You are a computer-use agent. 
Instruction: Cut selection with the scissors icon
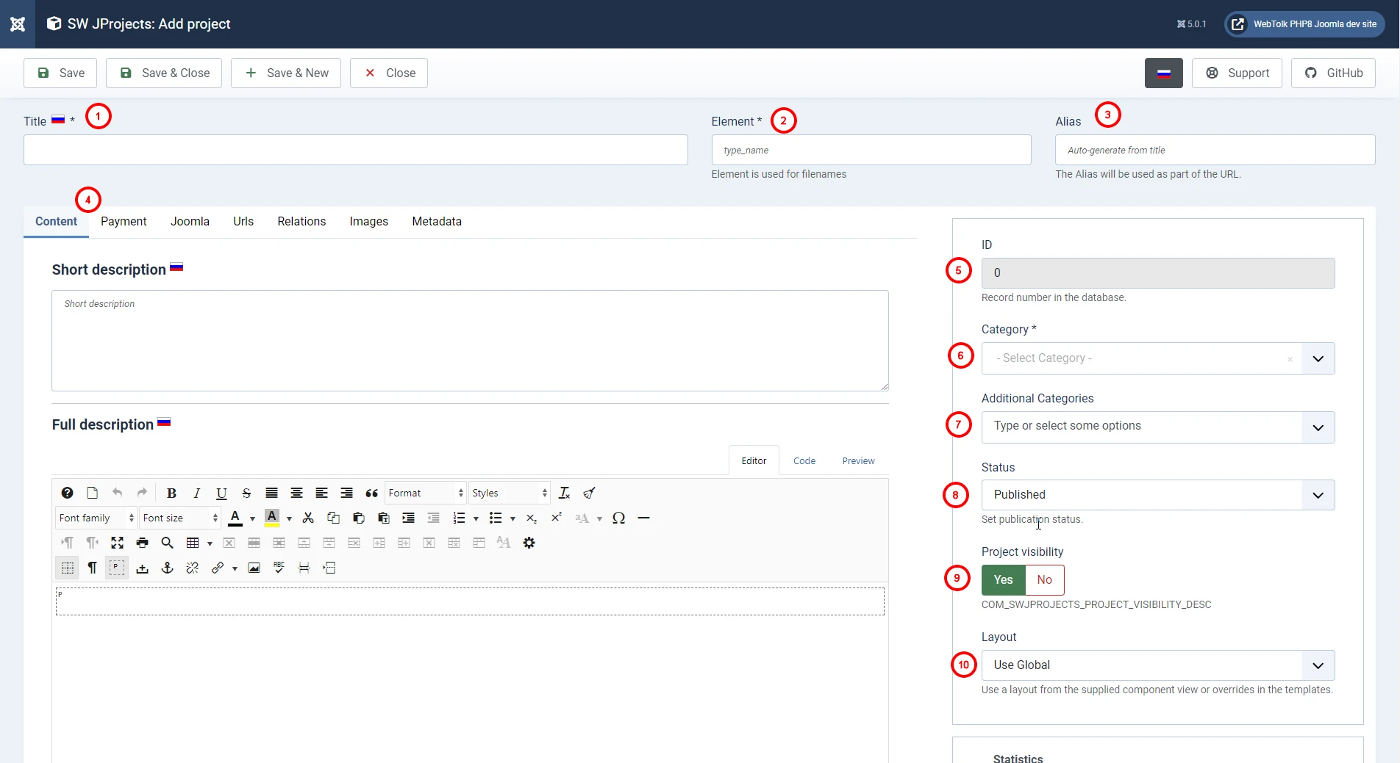[x=308, y=518]
